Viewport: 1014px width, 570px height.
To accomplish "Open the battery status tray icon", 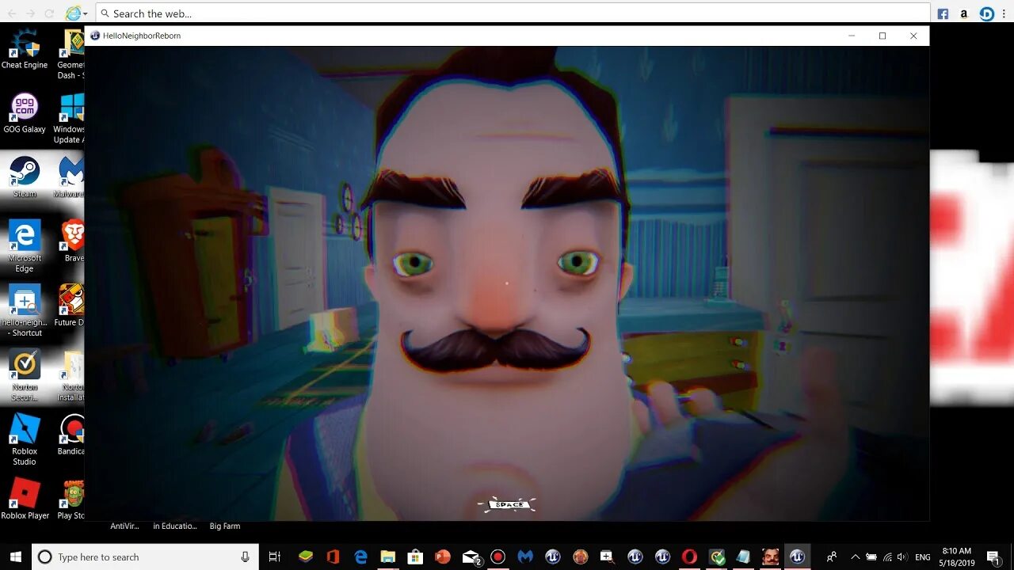I will point(871,557).
